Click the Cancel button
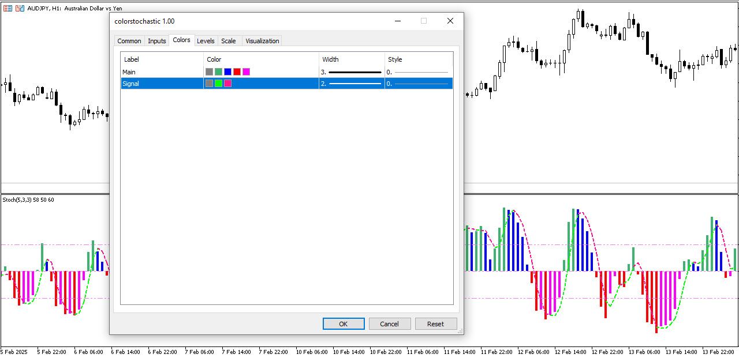 [x=390, y=324]
